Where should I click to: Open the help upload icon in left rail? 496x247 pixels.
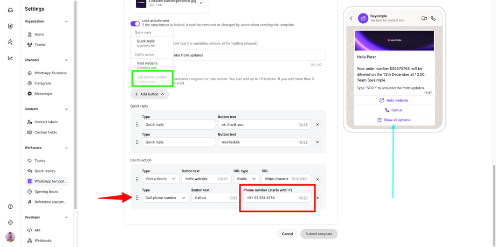[x=10, y=207]
